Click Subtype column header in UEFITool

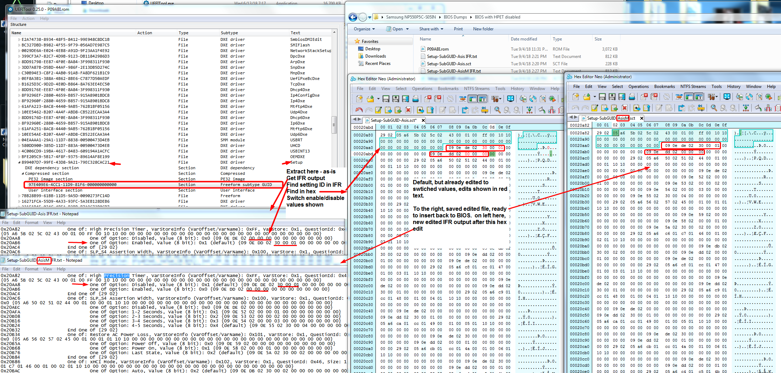point(229,33)
